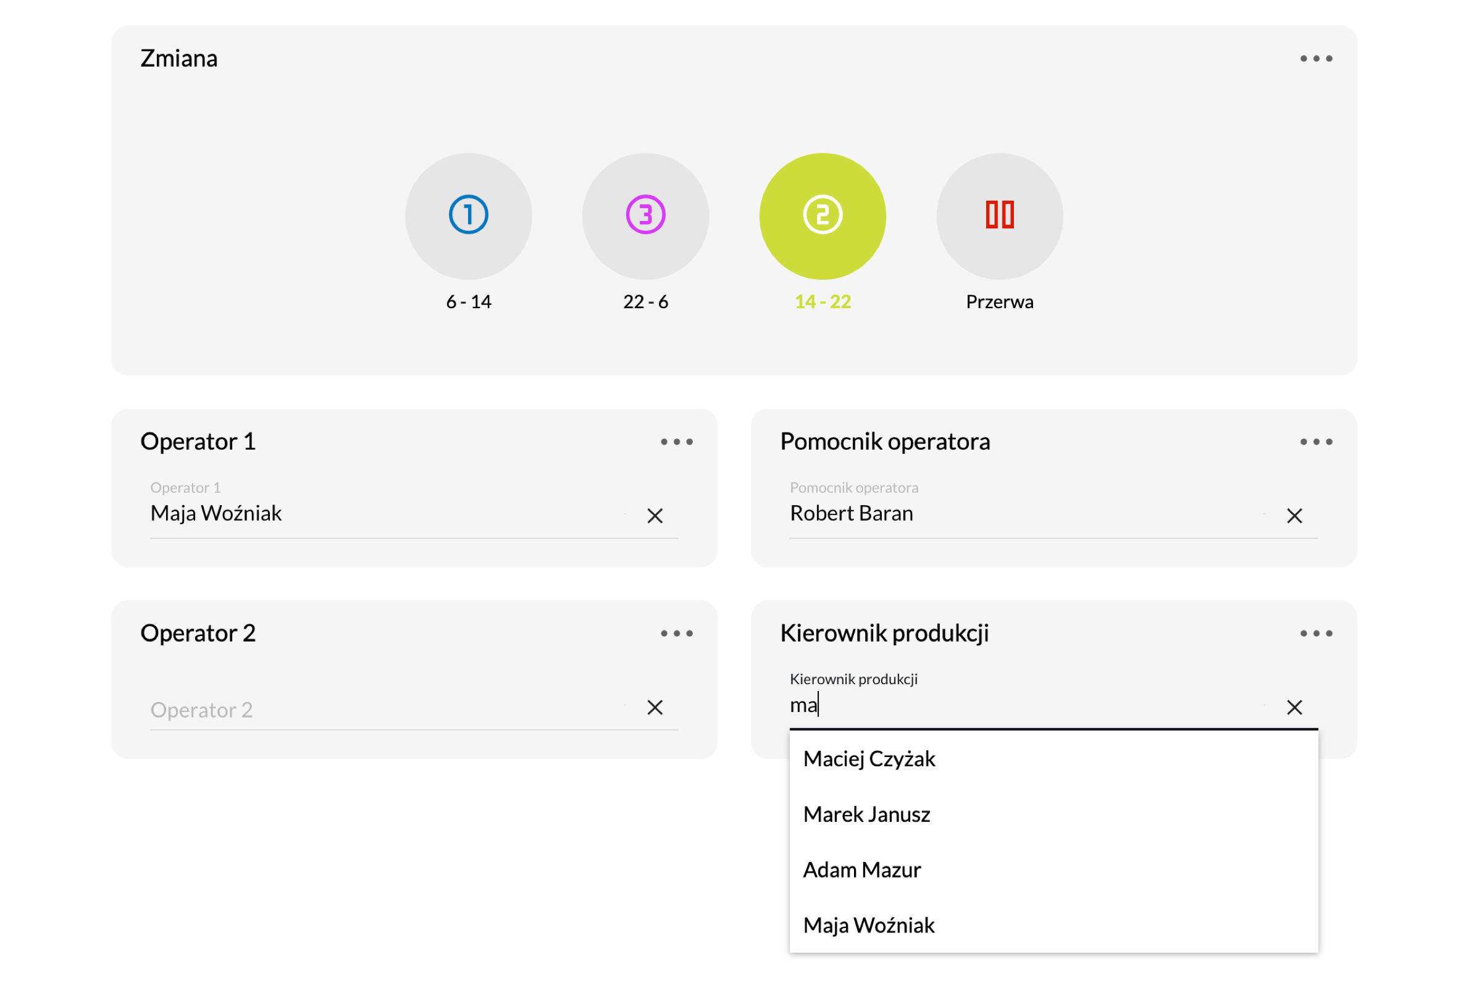Clear the Maja Woźniak Operator 1 field
Image resolution: width=1482 pixels, height=988 pixels.
[655, 516]
